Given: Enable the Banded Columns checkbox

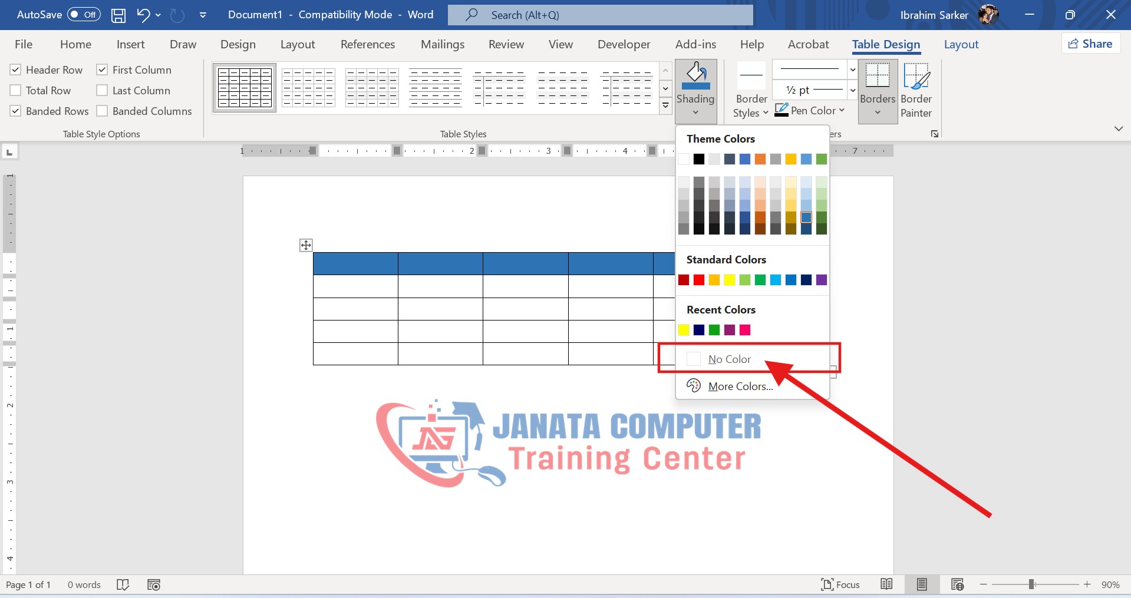Looking at the screenshot, I should [103, 111].
